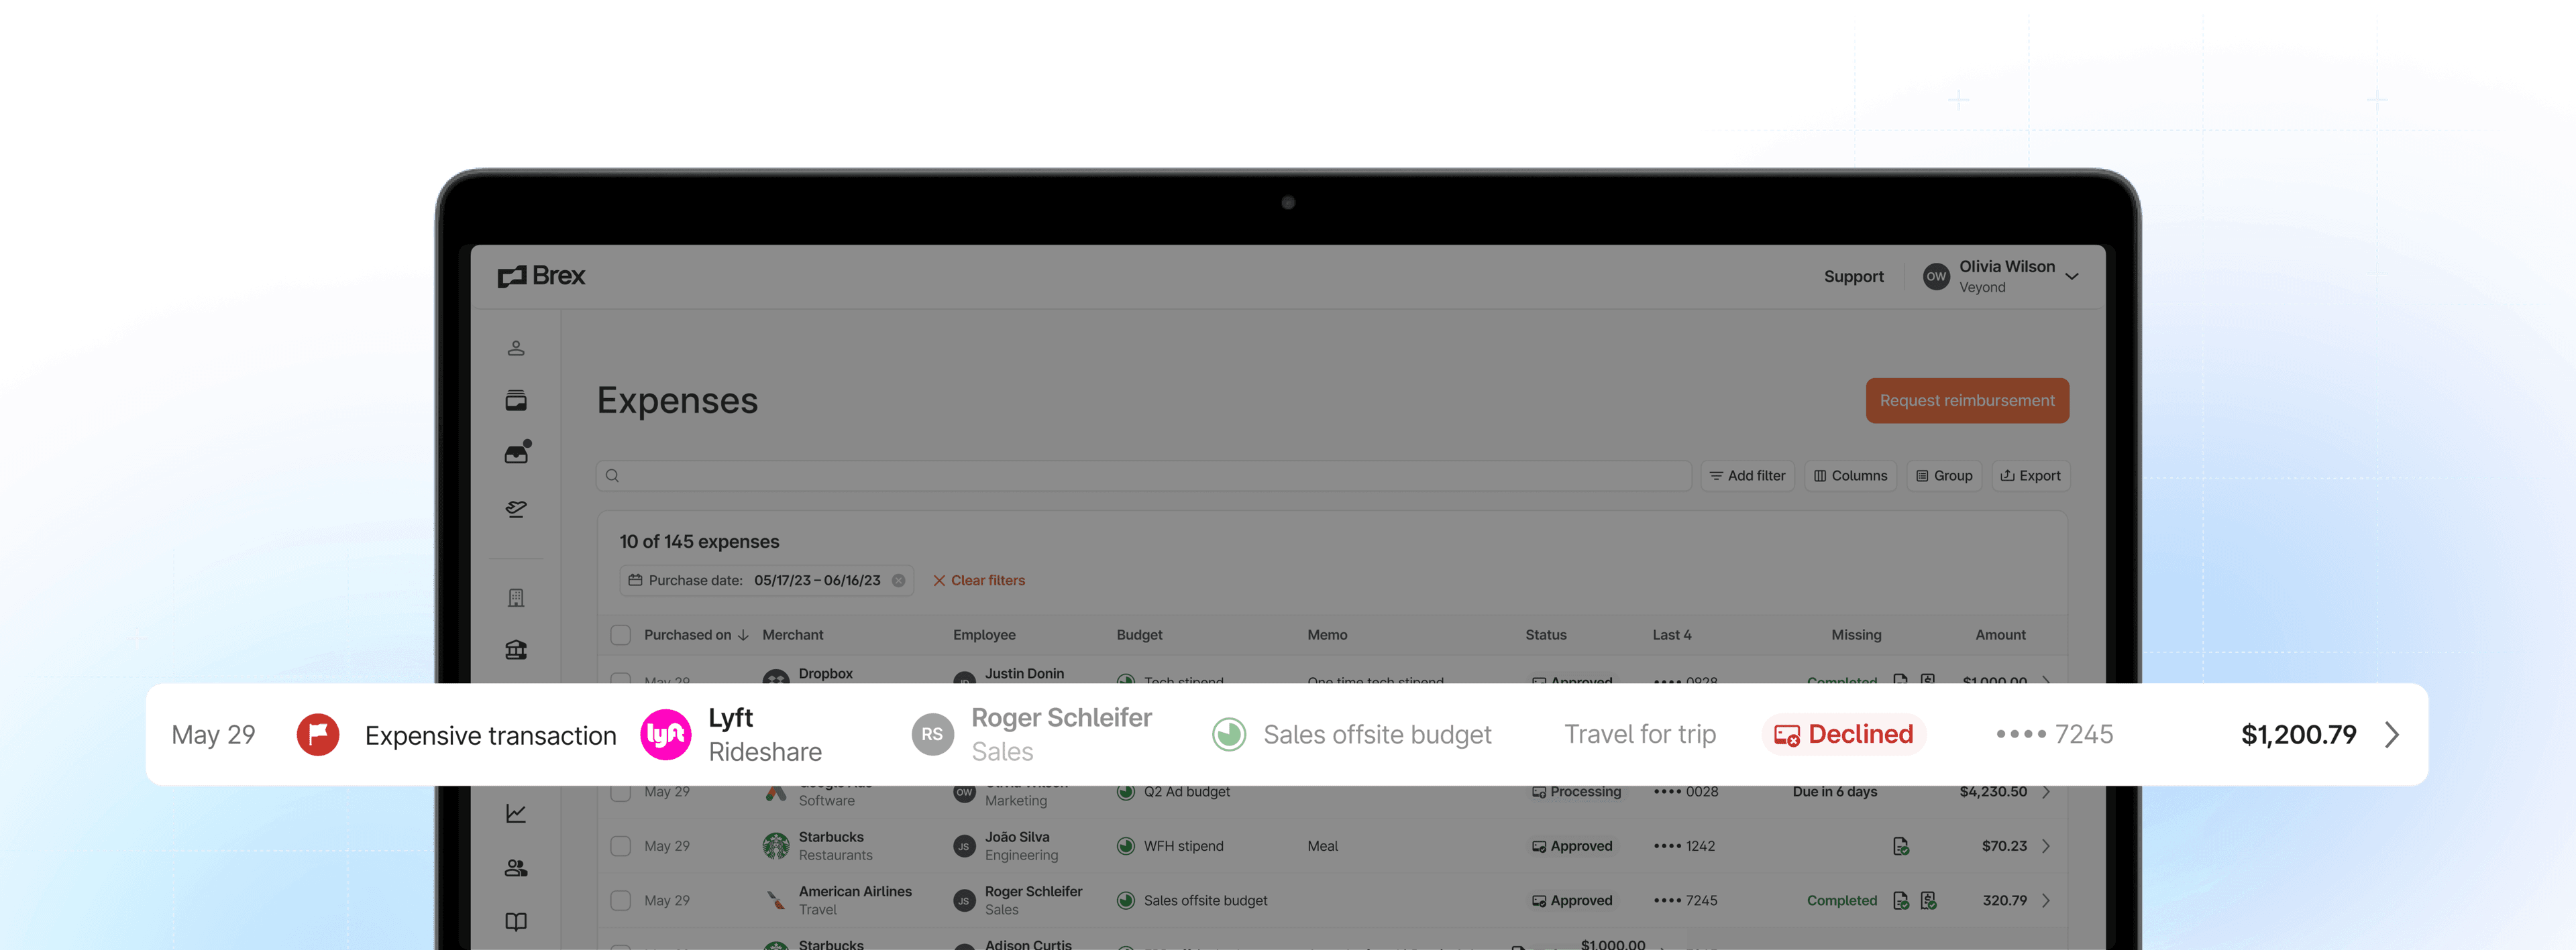The height and width of the screenshot is (950, 2576).
Task: Click the Request reimbursement button
Action: 1967,400
